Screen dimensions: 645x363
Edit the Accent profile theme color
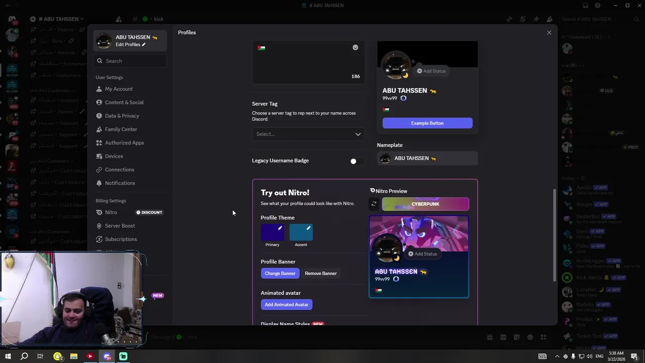point(301,232)
